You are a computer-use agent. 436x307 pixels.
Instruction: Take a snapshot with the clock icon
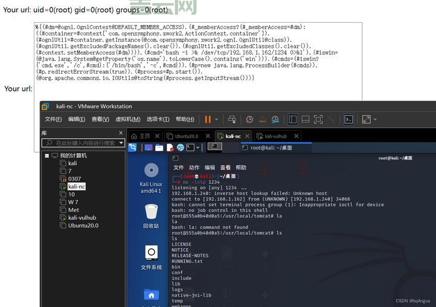click(x=249, y=119)
